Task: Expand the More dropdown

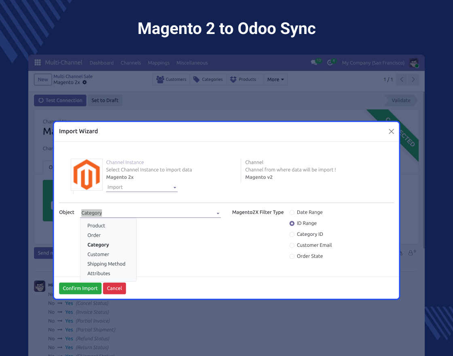Action: (275, 79)
